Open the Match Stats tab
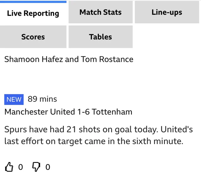This screenshot has width=201, height=191. click(x=100, y=12)
